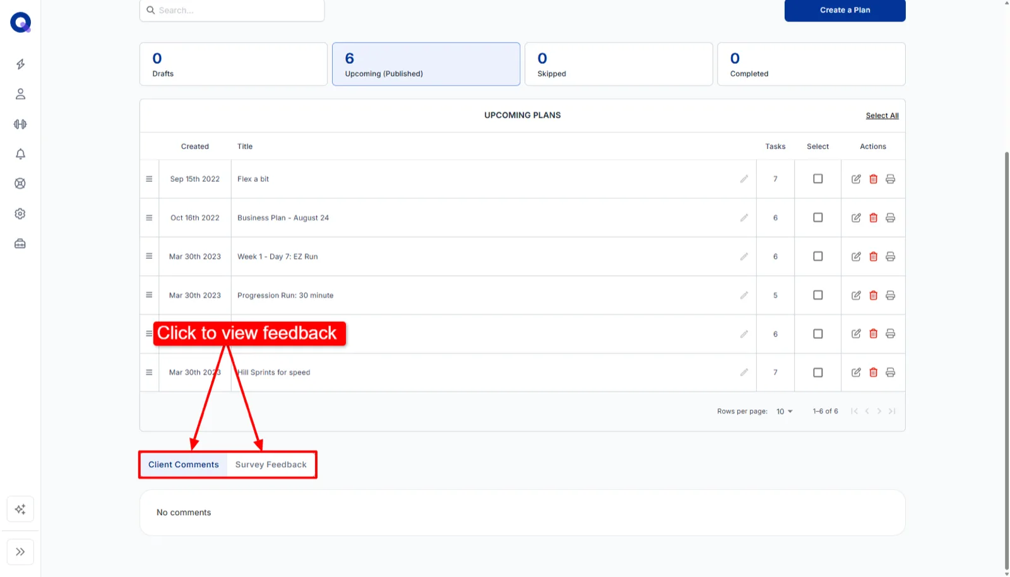Delete the Hill Sprints for speed plan
The width and height of the screenshot is (1010, 577).
coord(874,372)
